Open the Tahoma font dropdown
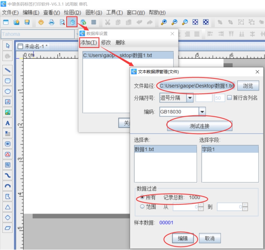This screenshot has height=250, width=265. click(x=38, y=34)
